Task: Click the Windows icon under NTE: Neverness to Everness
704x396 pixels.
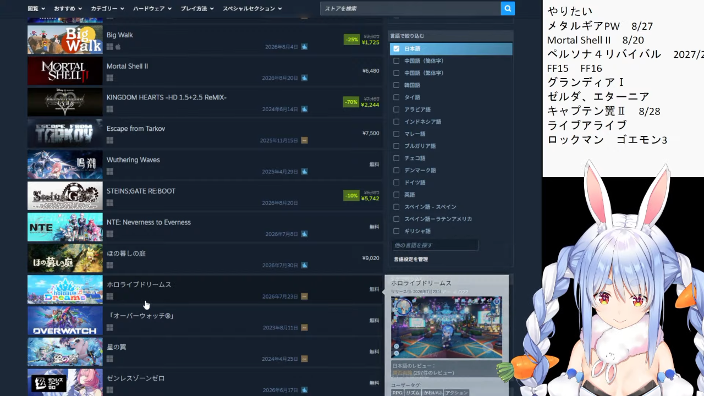Action: 110,234
